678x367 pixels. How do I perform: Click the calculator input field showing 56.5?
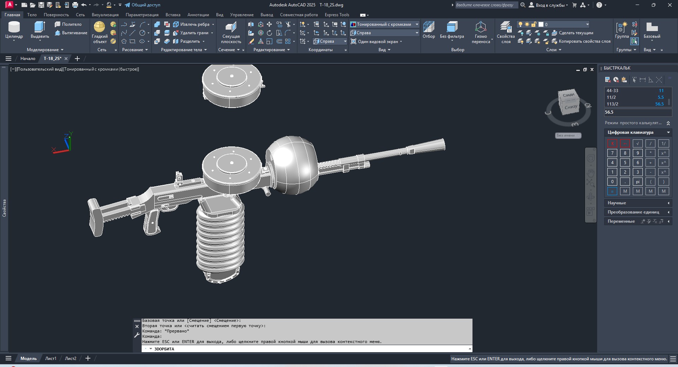(x=638, y=112)
